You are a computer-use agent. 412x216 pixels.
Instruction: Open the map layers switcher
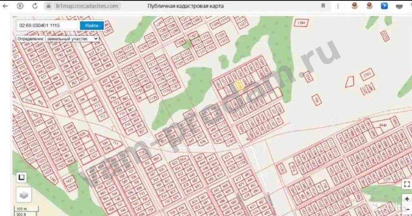23,195
